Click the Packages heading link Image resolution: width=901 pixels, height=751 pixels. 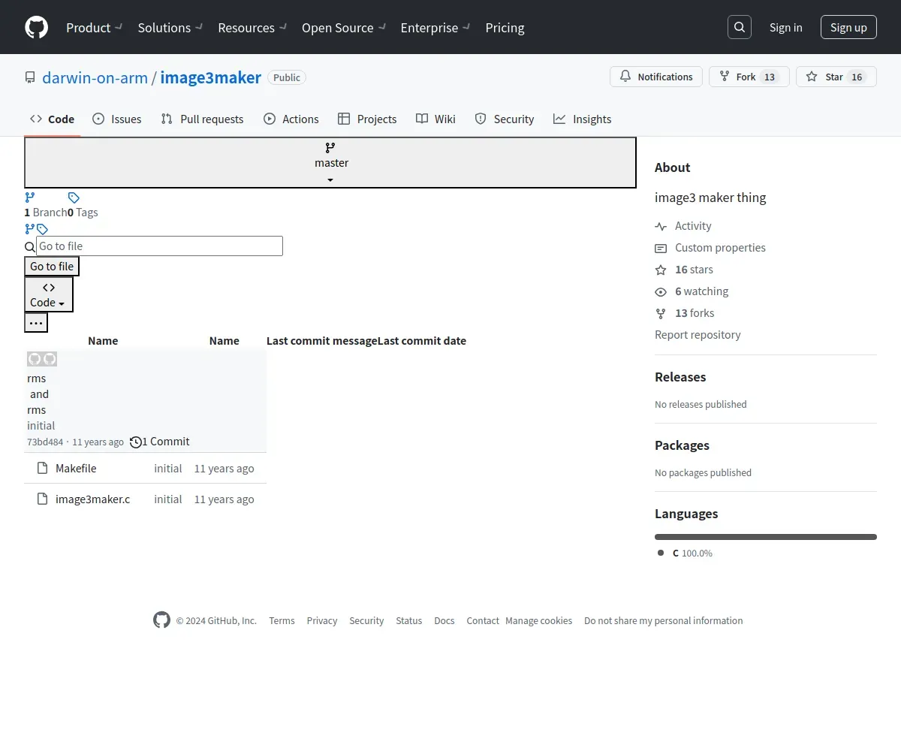click(682, 445)
